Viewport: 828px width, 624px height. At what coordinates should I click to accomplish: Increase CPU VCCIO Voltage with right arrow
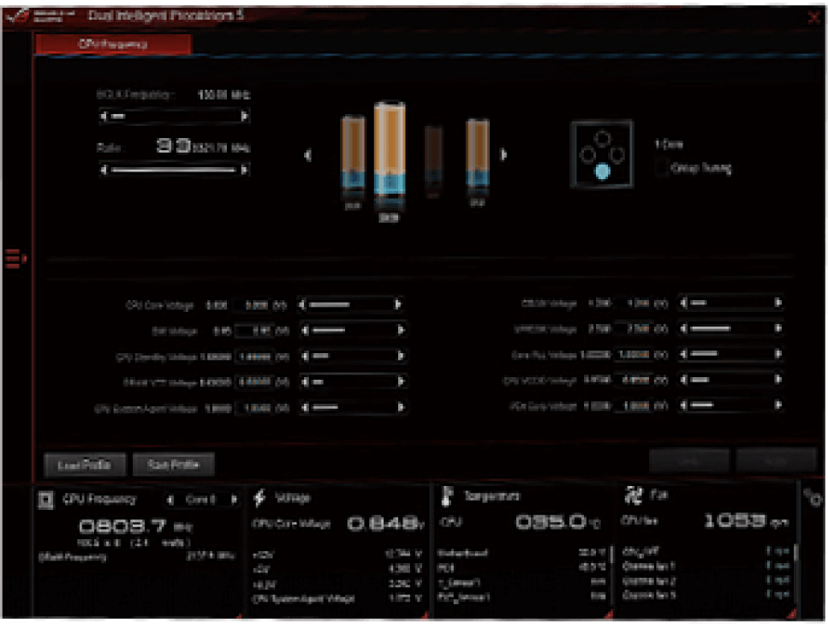tap(777, 379)
